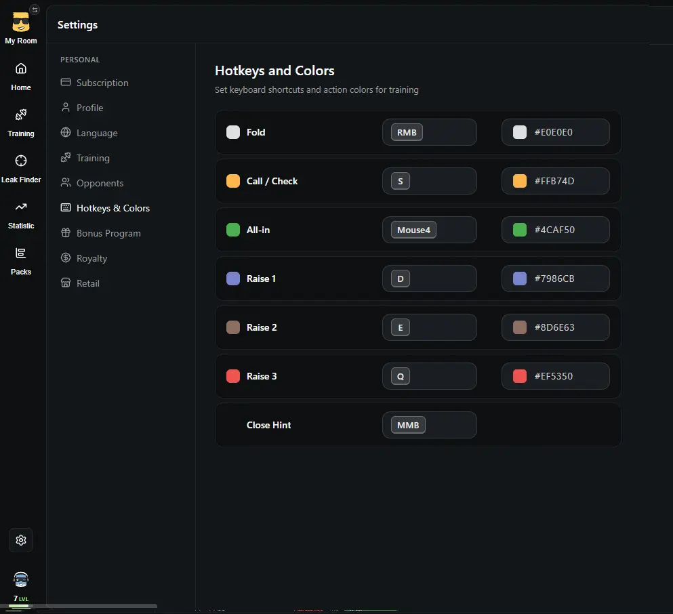Click the #FFB74D Call / Check color swatch

520,181
